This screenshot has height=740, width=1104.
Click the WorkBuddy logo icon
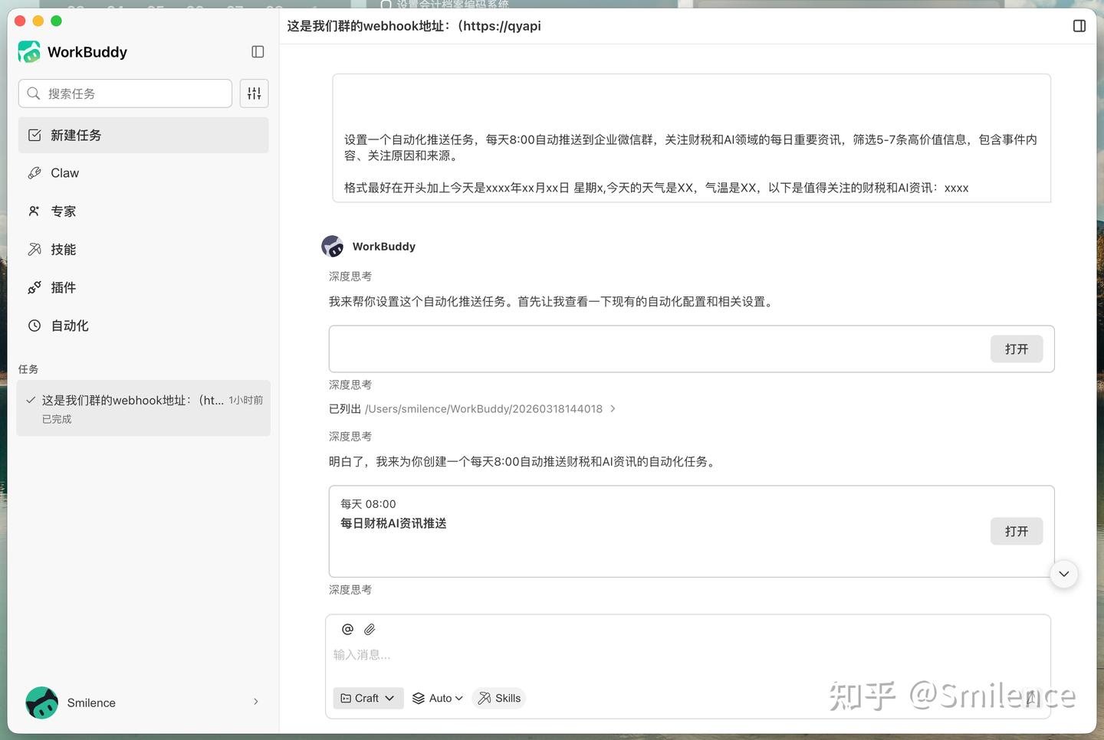(x=29, y=52)
